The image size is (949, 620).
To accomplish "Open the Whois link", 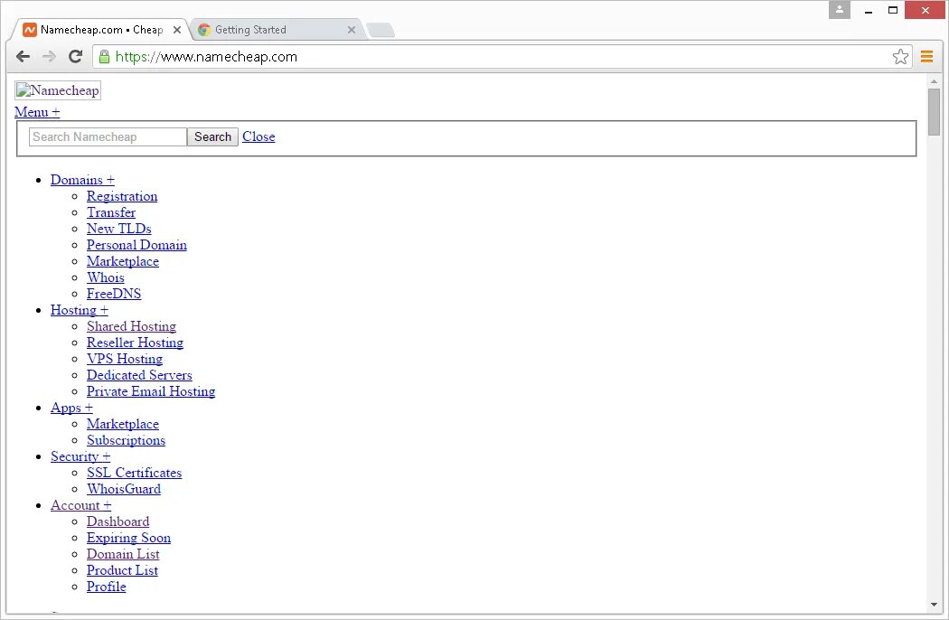I will point(106,277).
